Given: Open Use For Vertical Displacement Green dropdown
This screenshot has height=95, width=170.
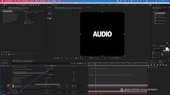Looking at the screenshot, I should [x=30, y=17].
